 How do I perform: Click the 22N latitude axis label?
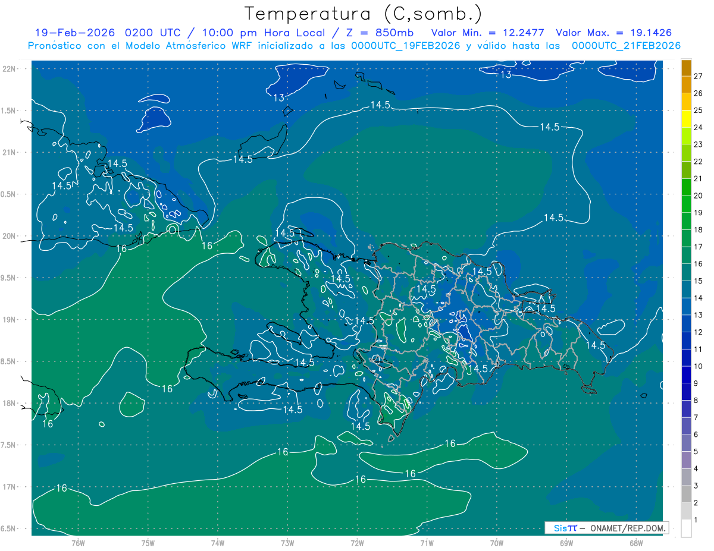(x=9, y=69)
